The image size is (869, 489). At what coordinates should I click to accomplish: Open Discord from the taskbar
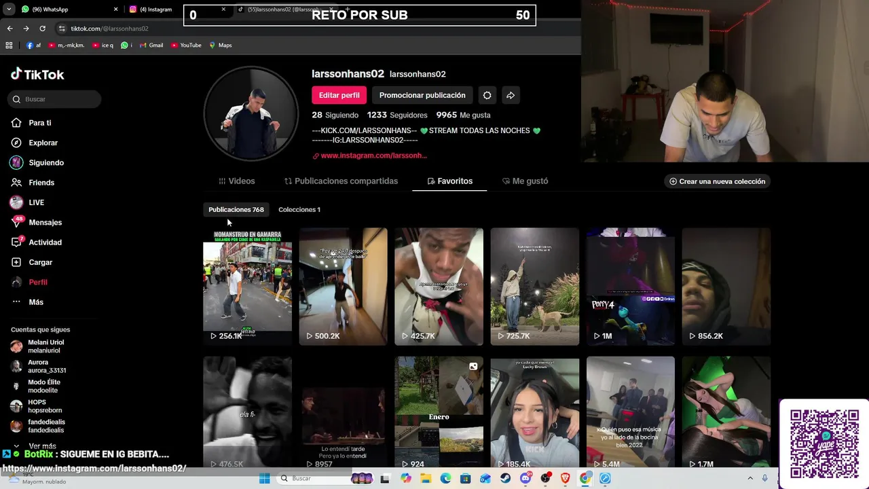click(525, 478)
